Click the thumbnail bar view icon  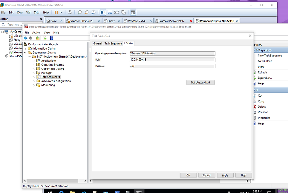110,12
